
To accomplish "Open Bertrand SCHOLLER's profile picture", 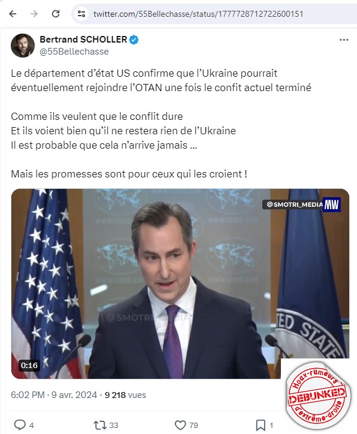I will (23, 46).
